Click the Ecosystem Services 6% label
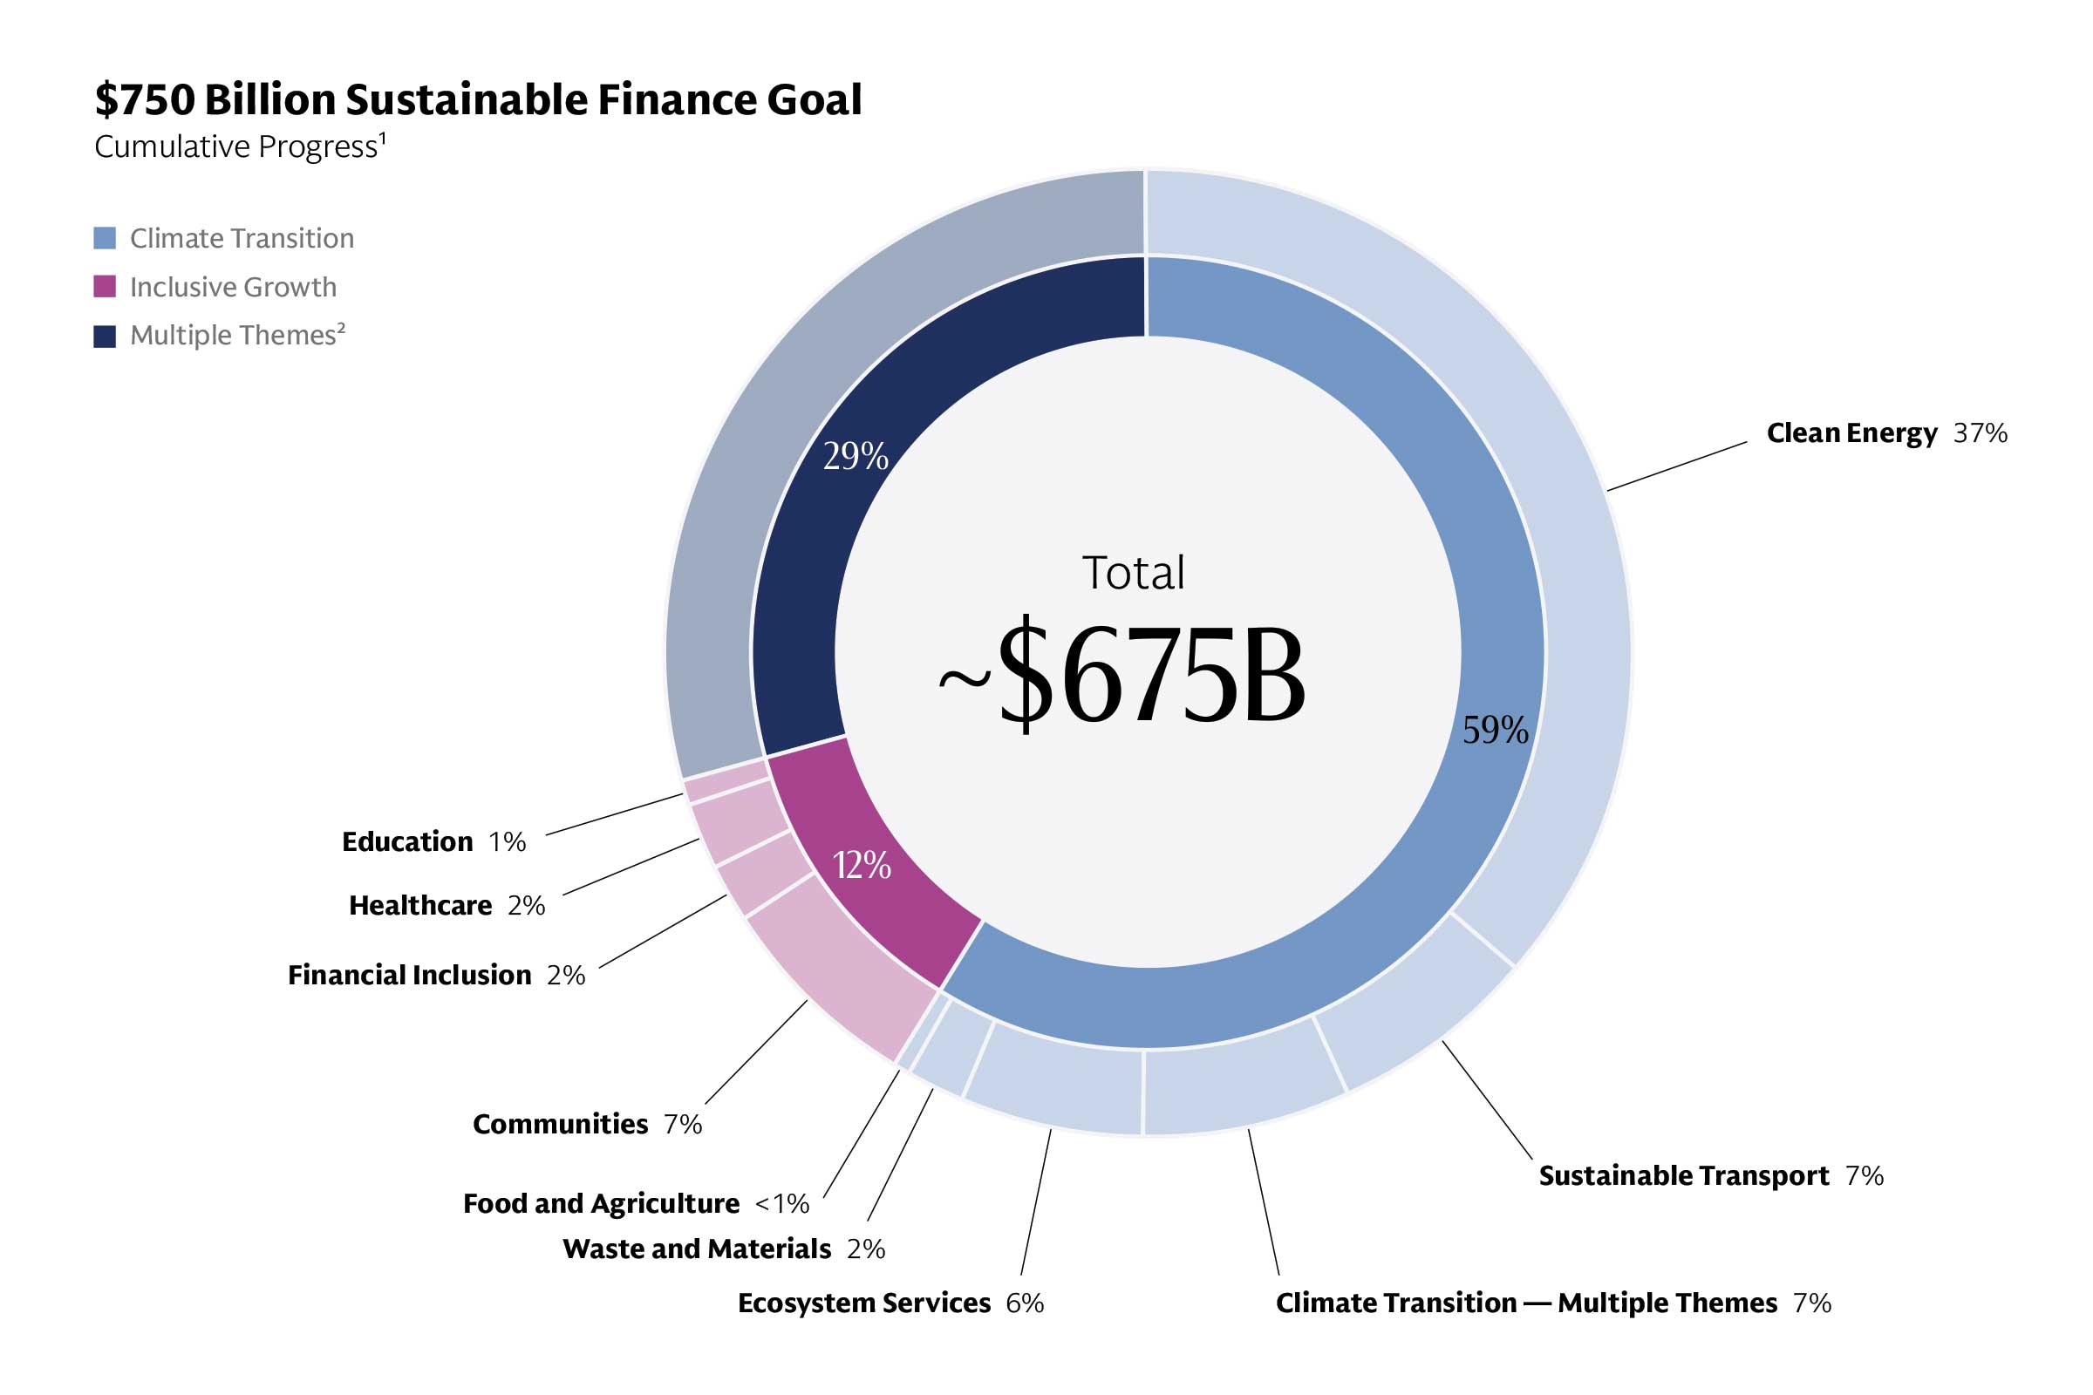Image resolution: width=2093 pixels, height=1395 pixels. coord(890,1303)
